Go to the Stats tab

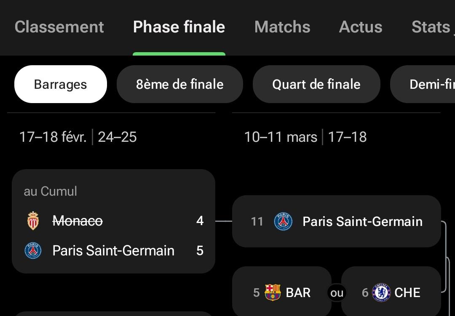point(431,27)
